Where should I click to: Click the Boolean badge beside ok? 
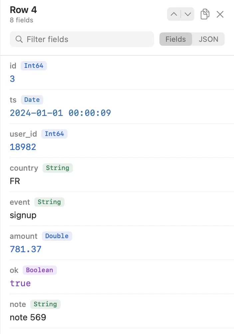[40, 270]
